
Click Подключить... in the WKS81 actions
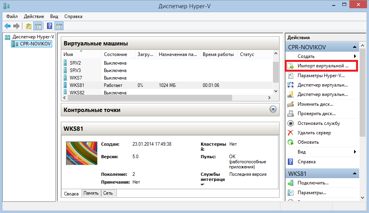point(313,183)
